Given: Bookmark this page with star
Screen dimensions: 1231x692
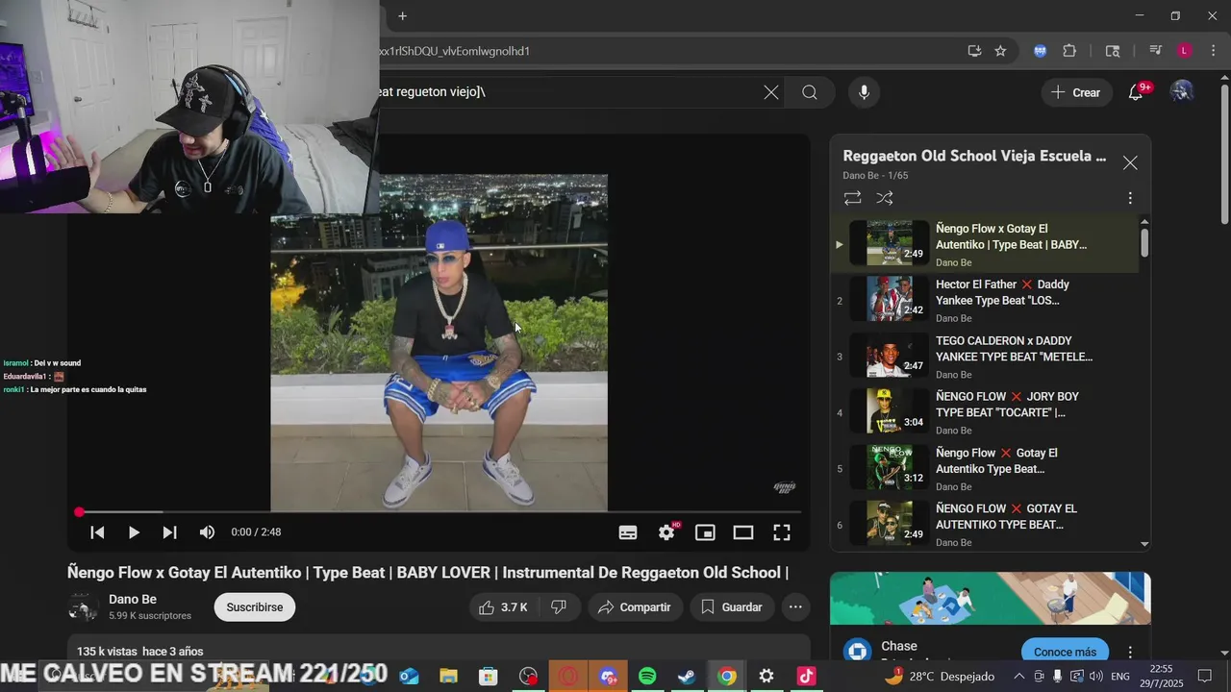Looking at the screenshot, I should coord(1000,51).
